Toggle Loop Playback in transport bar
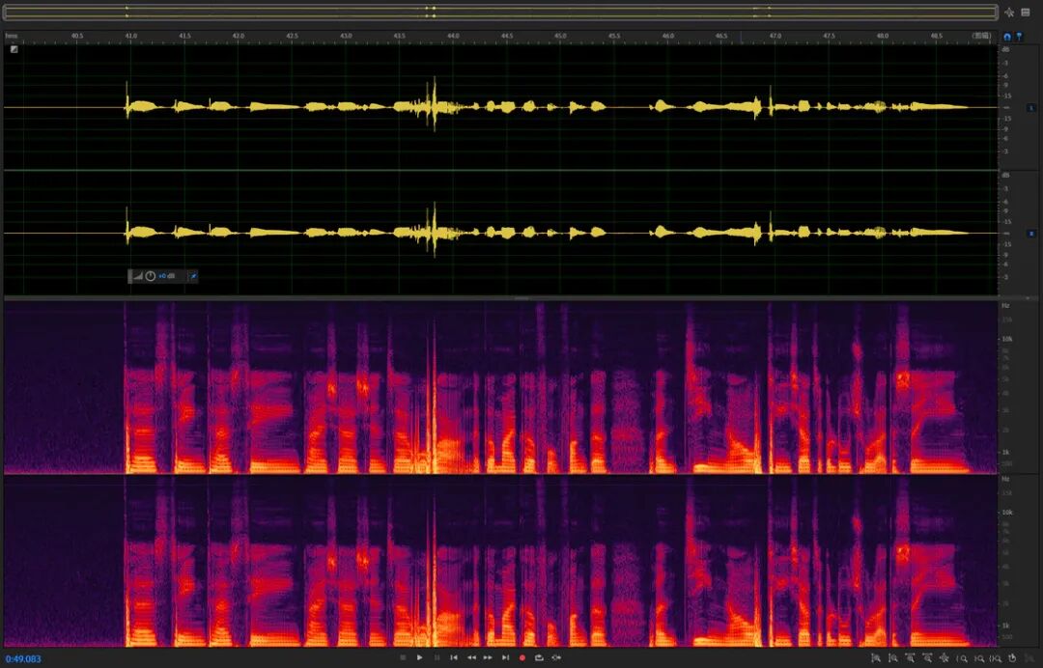 (x=540, y=658)
